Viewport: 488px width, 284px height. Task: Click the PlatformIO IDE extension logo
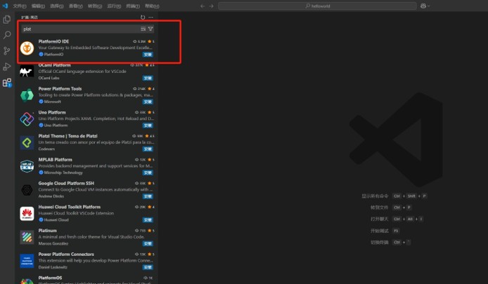click(x=27, y=48)
